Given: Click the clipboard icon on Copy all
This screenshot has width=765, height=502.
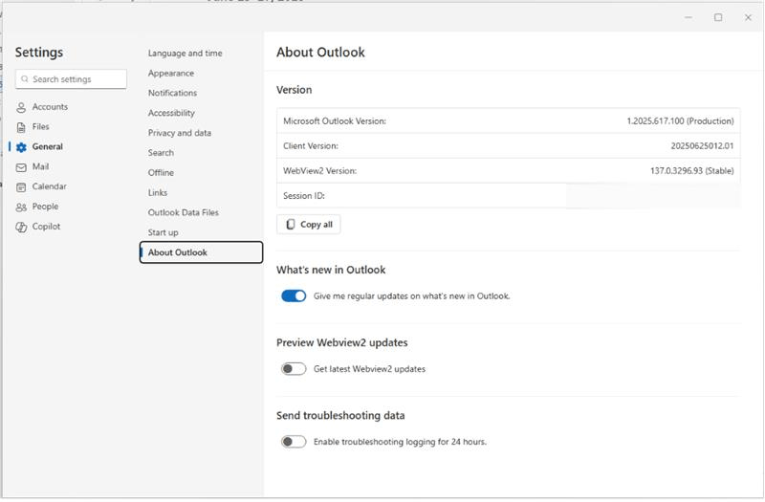Looking at the screenshot, I should [291, 225].
